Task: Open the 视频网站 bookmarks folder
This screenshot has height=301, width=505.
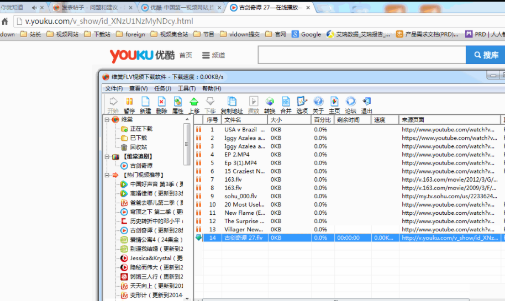Action: coord(62,34)
